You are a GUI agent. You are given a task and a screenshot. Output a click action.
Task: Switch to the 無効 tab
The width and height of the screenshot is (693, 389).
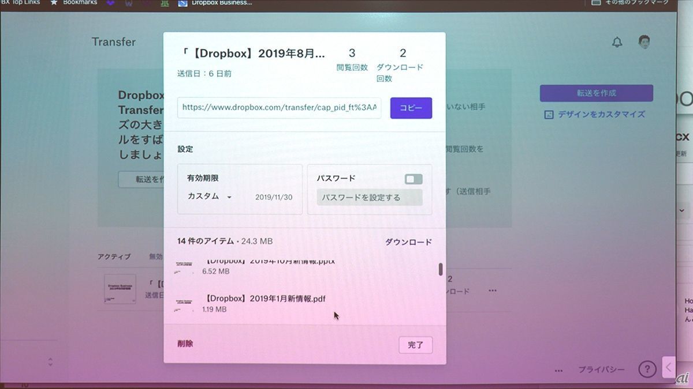coord(155,256)
